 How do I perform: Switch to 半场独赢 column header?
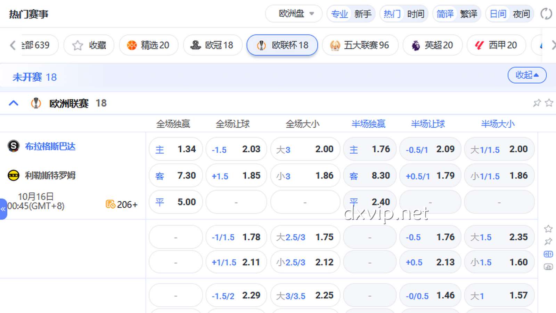point(368,124)
